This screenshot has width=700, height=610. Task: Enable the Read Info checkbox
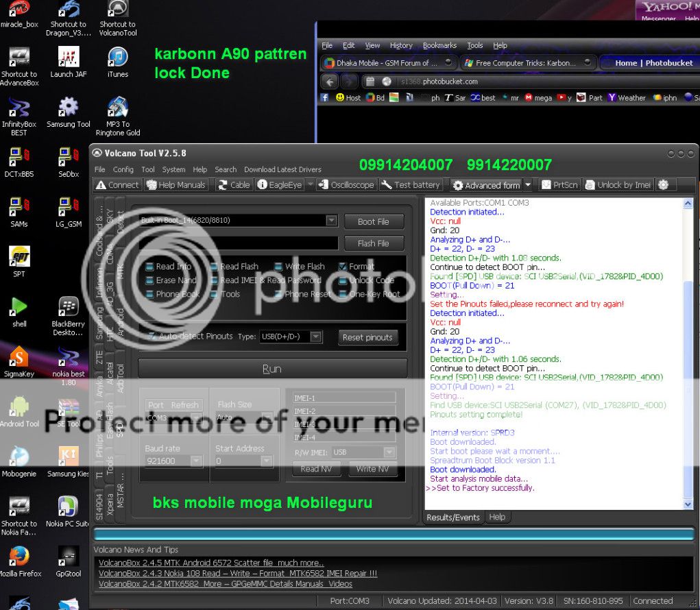pyautogui.click(x=150, y=267)
